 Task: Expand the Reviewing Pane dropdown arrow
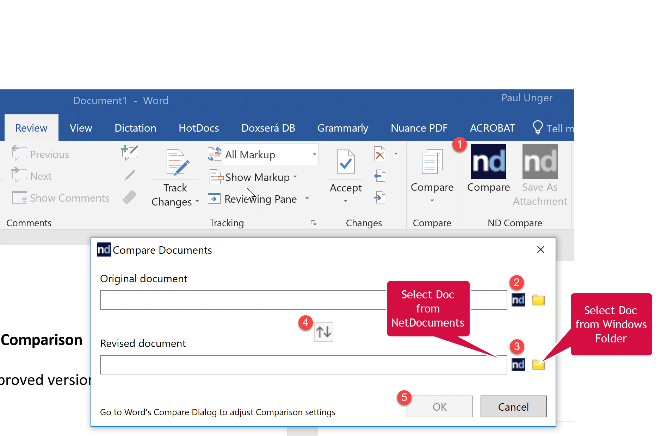pyautogui.click(x=307, y=198)
